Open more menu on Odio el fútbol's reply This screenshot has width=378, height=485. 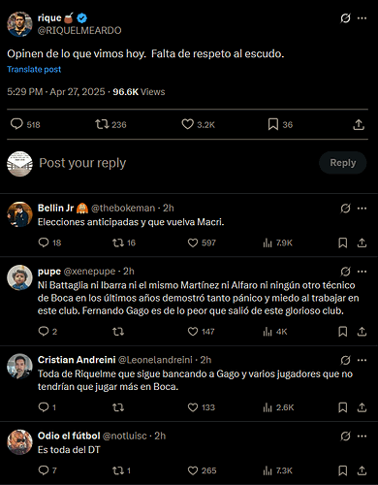point(362,436)
